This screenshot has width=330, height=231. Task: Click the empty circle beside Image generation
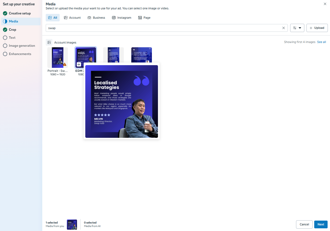coord(5,46)
